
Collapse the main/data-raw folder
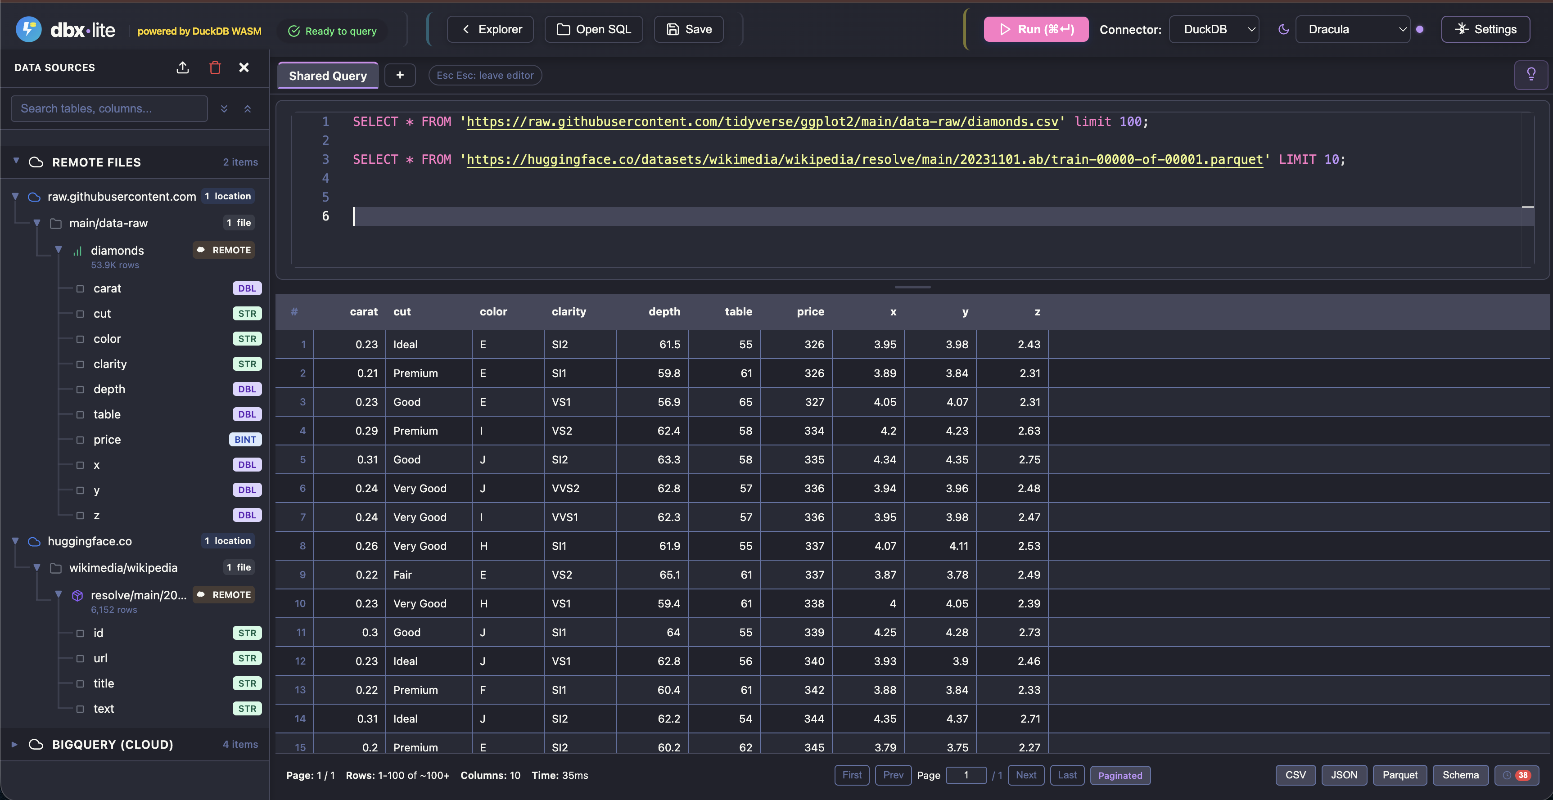click(37, 223)
